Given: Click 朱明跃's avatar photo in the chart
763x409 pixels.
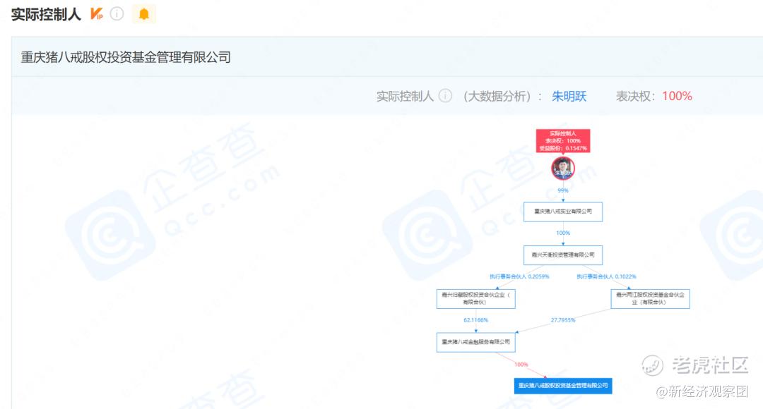Looking at the screenshot, I should pos(563,168).
